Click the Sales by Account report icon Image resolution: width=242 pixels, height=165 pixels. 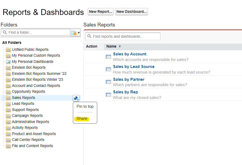(x=108, y=57)
